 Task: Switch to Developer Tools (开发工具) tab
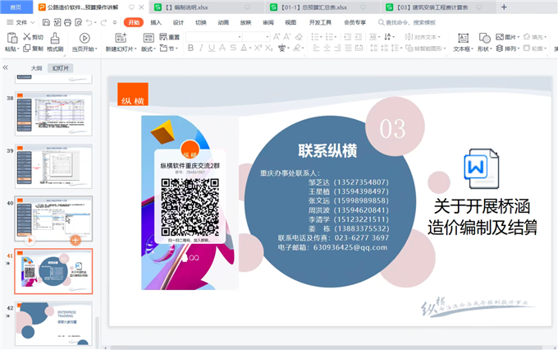click(x=320, y=22)
